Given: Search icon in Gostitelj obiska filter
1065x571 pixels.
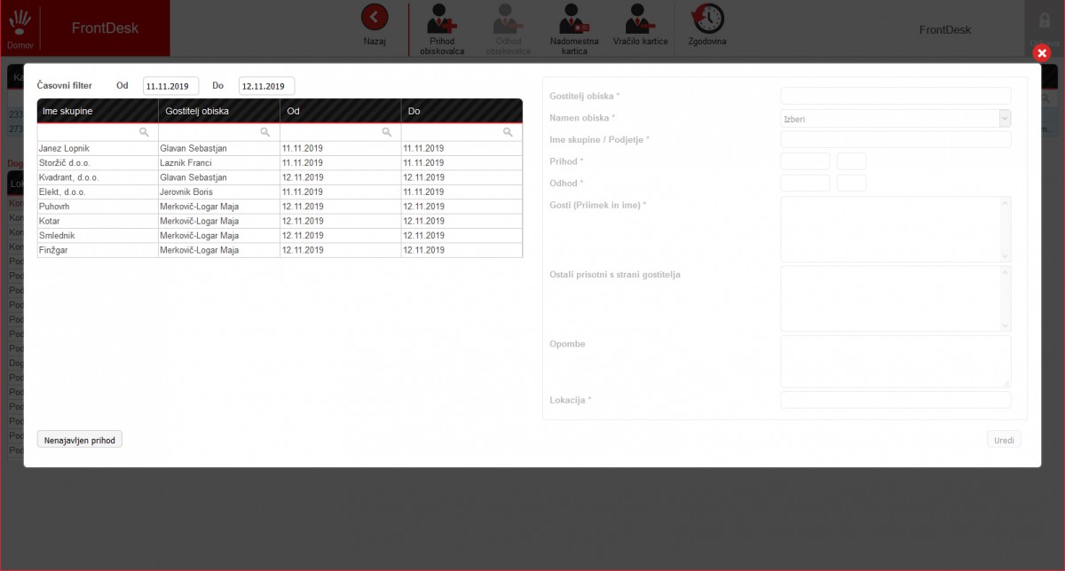Looking at the screenshot, I should 264,132.
